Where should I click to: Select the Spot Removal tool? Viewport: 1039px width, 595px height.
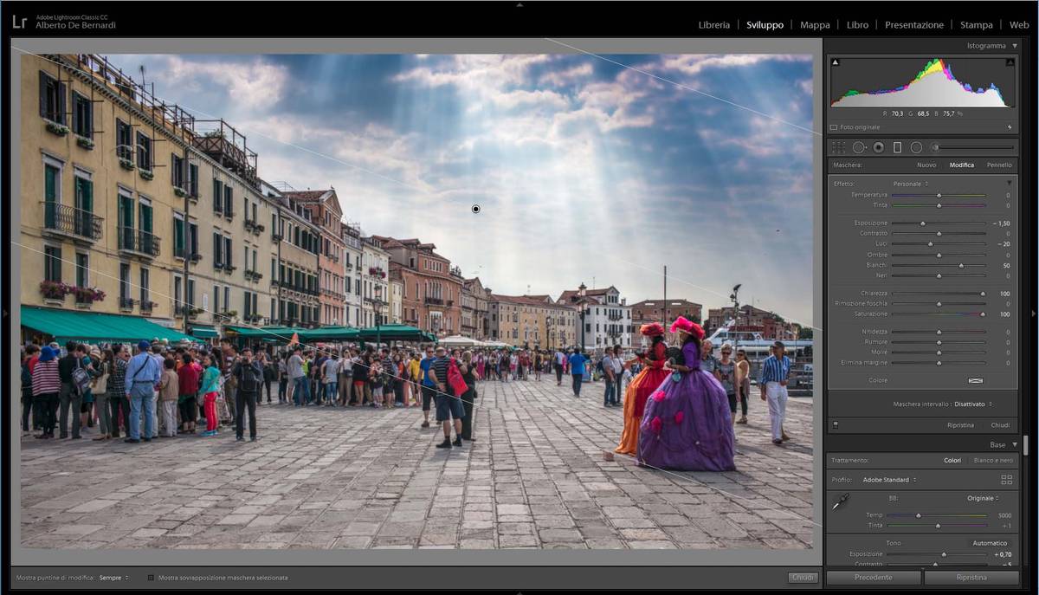[x=859, y=147]
